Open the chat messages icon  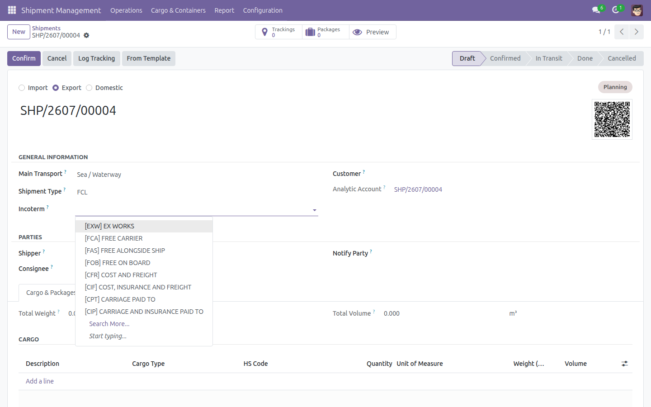tap(596, 10)
